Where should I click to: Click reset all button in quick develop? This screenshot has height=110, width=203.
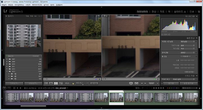[x=189, y=72]
